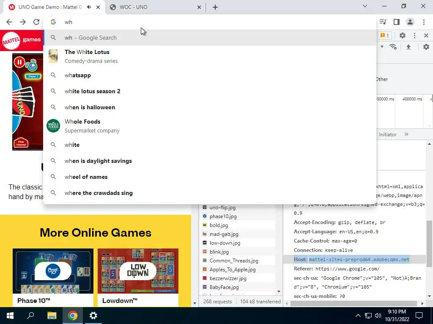
Task: Select blink.jpg network request
Action: click(219, 251)
